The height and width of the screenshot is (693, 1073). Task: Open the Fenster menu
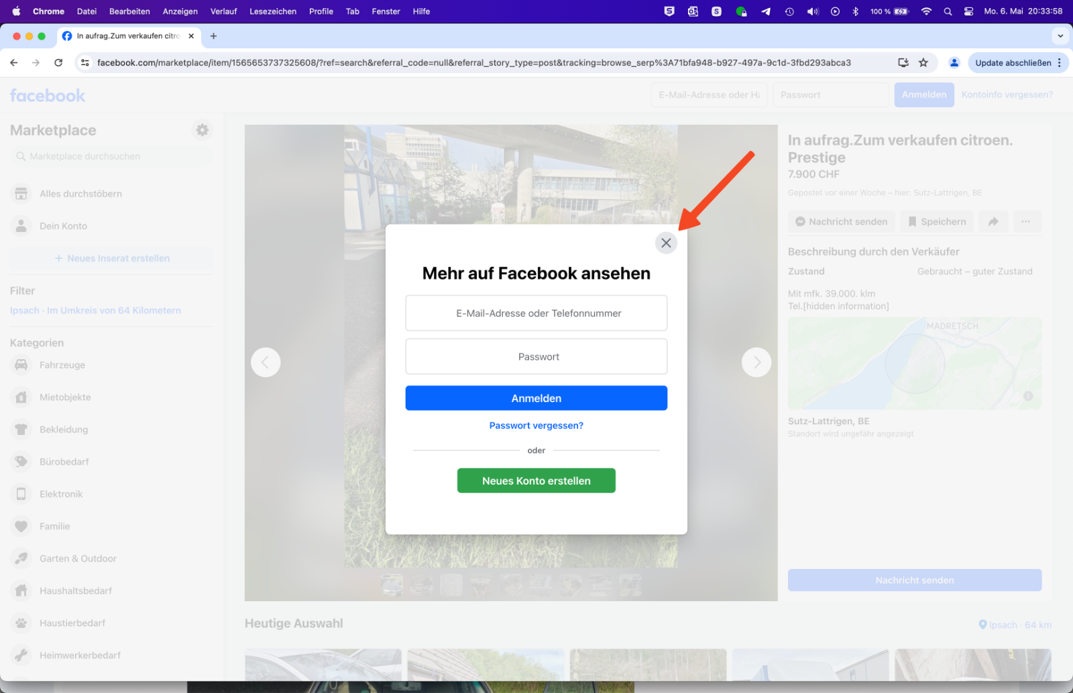coord(386,11)
